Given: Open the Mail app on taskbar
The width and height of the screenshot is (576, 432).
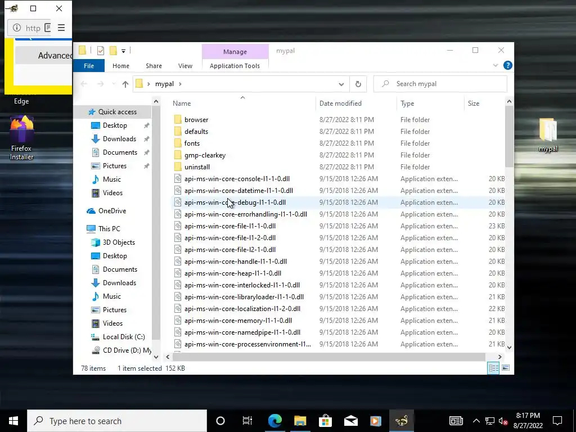Looking at the screenshot, I should [x=351, y=421].
